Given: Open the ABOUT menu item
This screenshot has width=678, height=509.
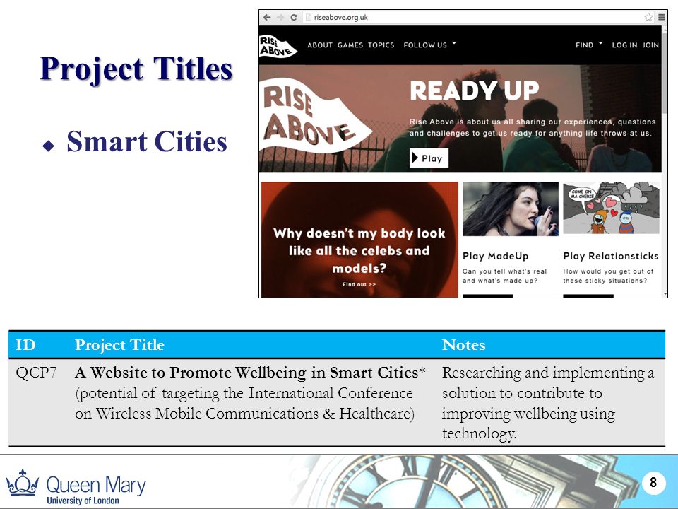Looking at the screenshot, I should [x=320, y=45].
